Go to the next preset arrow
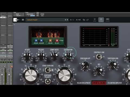Screen dimensions: 130x97 (67, 20)
